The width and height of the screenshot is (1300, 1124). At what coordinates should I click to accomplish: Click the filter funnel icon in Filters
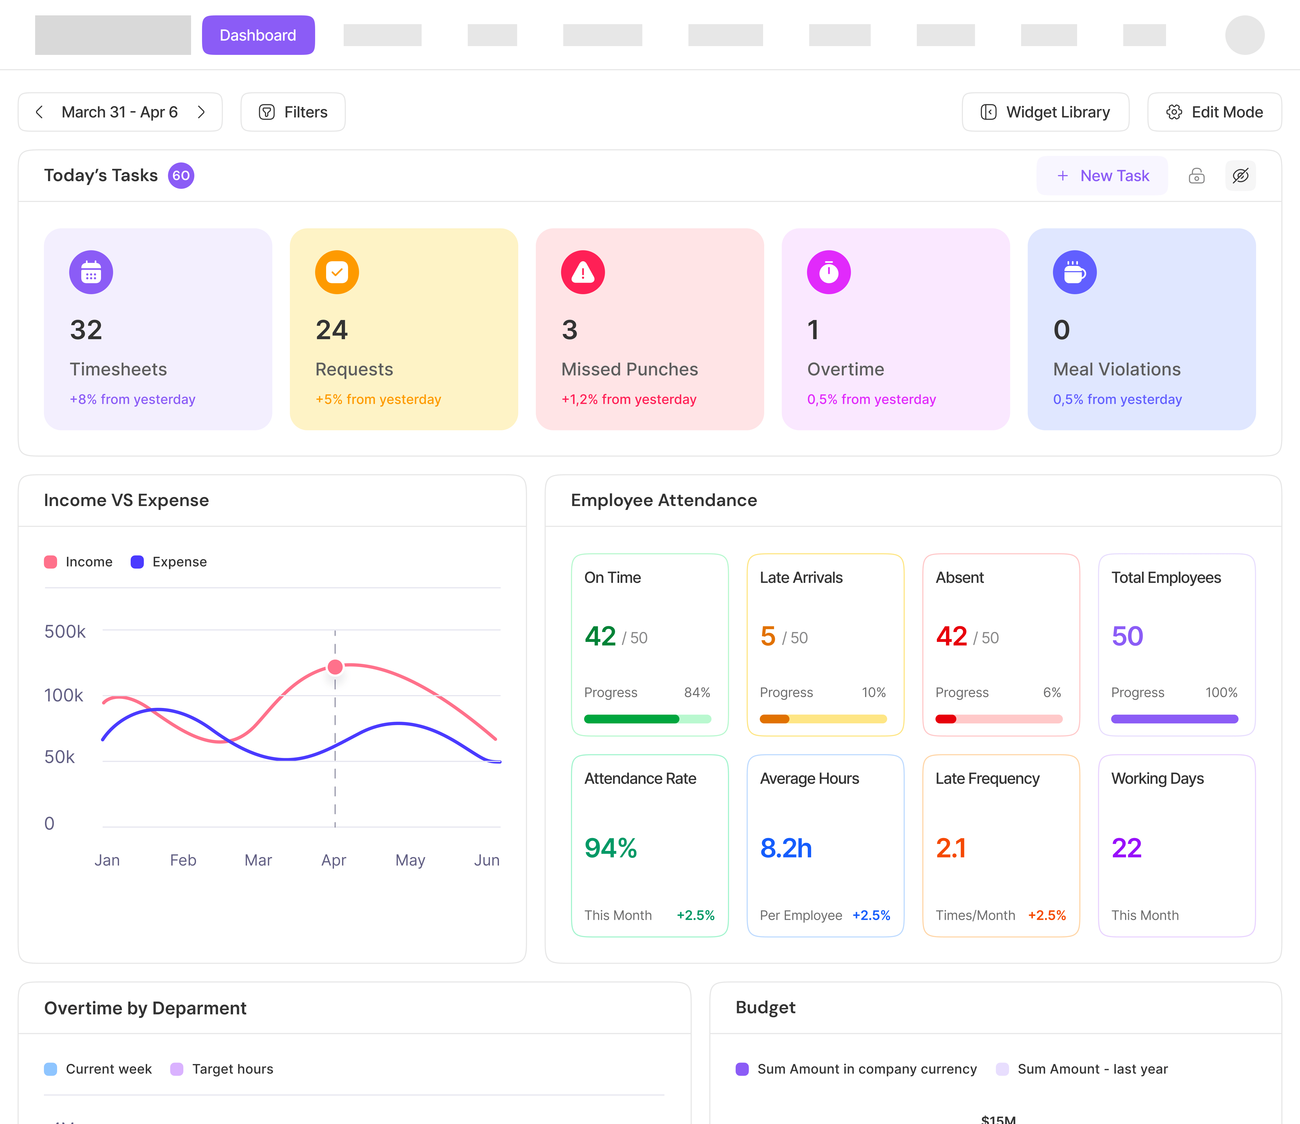click(266, 112)
